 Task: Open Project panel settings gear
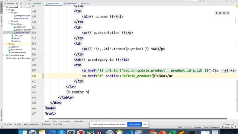[x=26, y=3]
